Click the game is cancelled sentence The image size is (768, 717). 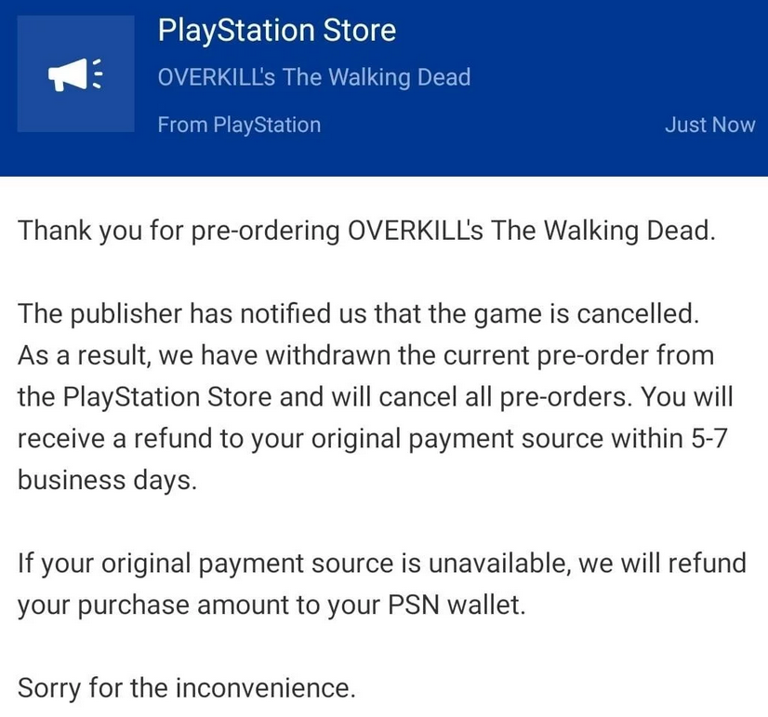click(359, 313)
